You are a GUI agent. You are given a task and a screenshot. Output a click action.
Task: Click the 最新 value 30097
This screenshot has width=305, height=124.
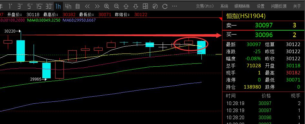point(254,44)
